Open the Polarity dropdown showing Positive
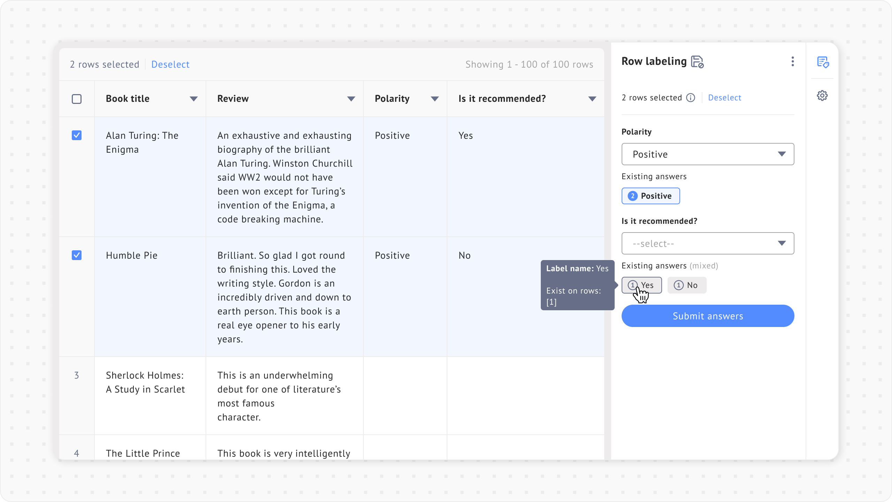Screen dimensions: 892x502 [708, 154]
